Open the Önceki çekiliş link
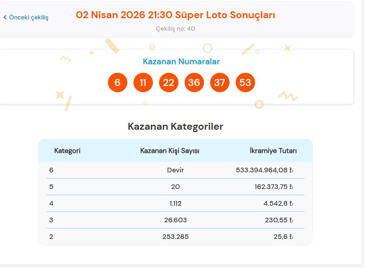 coord(26,17)
